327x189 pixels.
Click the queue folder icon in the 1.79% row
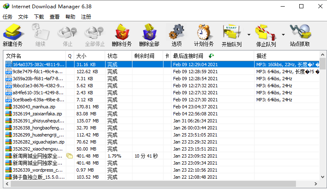point(70,156)
